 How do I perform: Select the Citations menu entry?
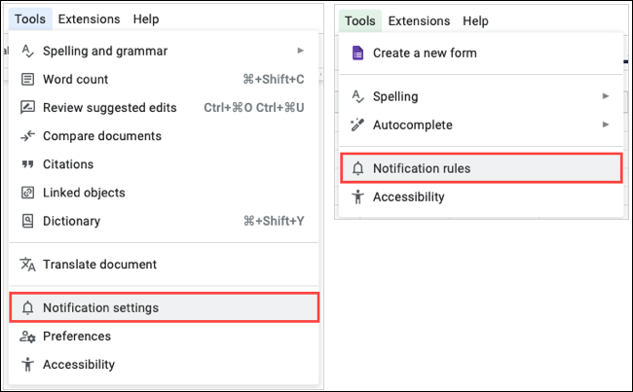164,164
